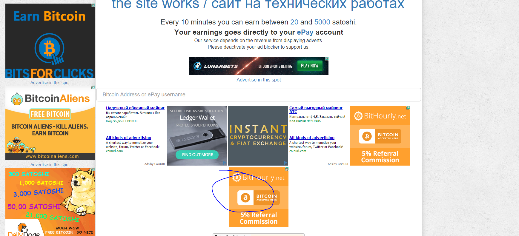The width and height of the screenshot is (519, 236).
Task: Click the AdChoices arrow on Instant Cryptocurrency ad
Action: click(x=285, y=163)
